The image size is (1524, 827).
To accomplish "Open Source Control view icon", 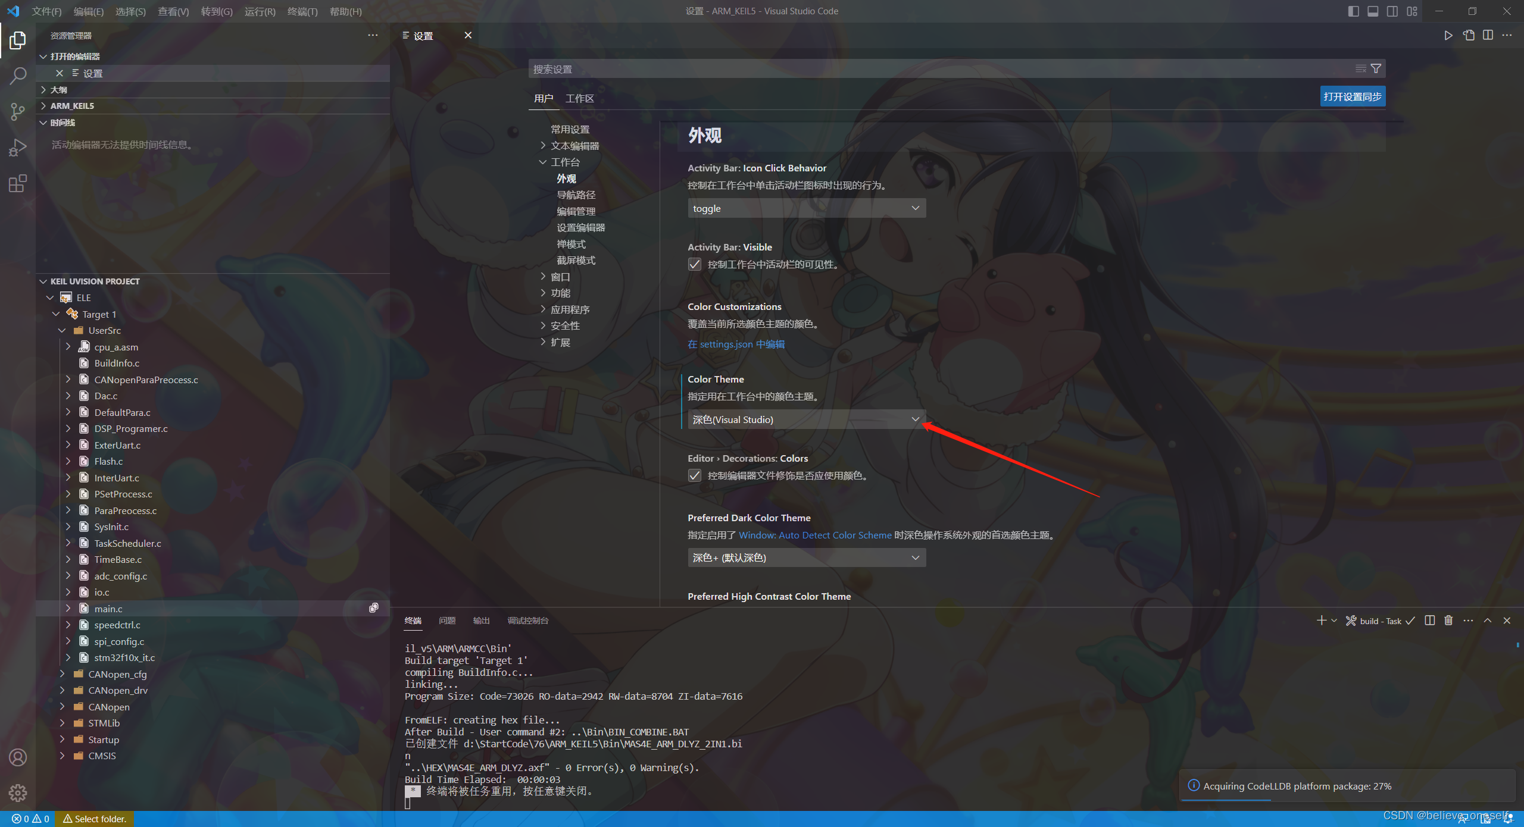I will click(x=18, y=111).
